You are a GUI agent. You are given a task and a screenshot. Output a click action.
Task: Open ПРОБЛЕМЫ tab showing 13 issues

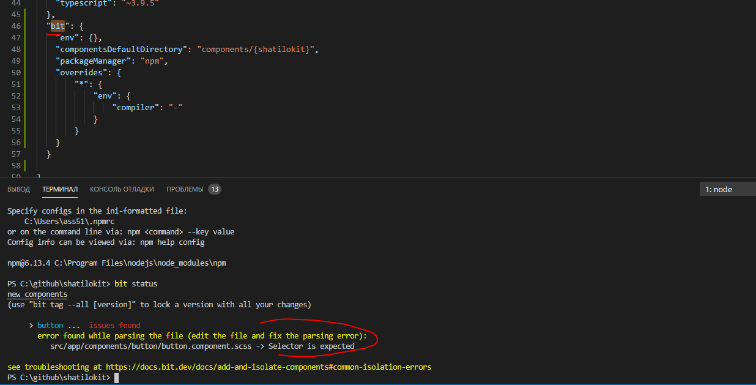tap(185, 189)
